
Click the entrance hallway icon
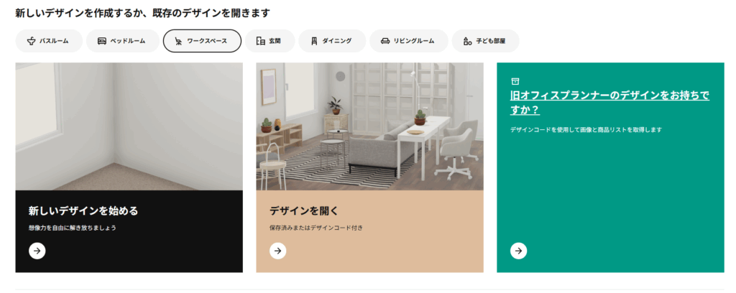coord(260,41)
